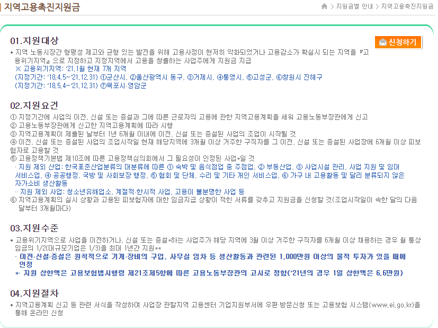This screenshot has height=328, width=438.
Task: Click the bold note on 지원 상한액 6.6만원
Action: (209, 273)
